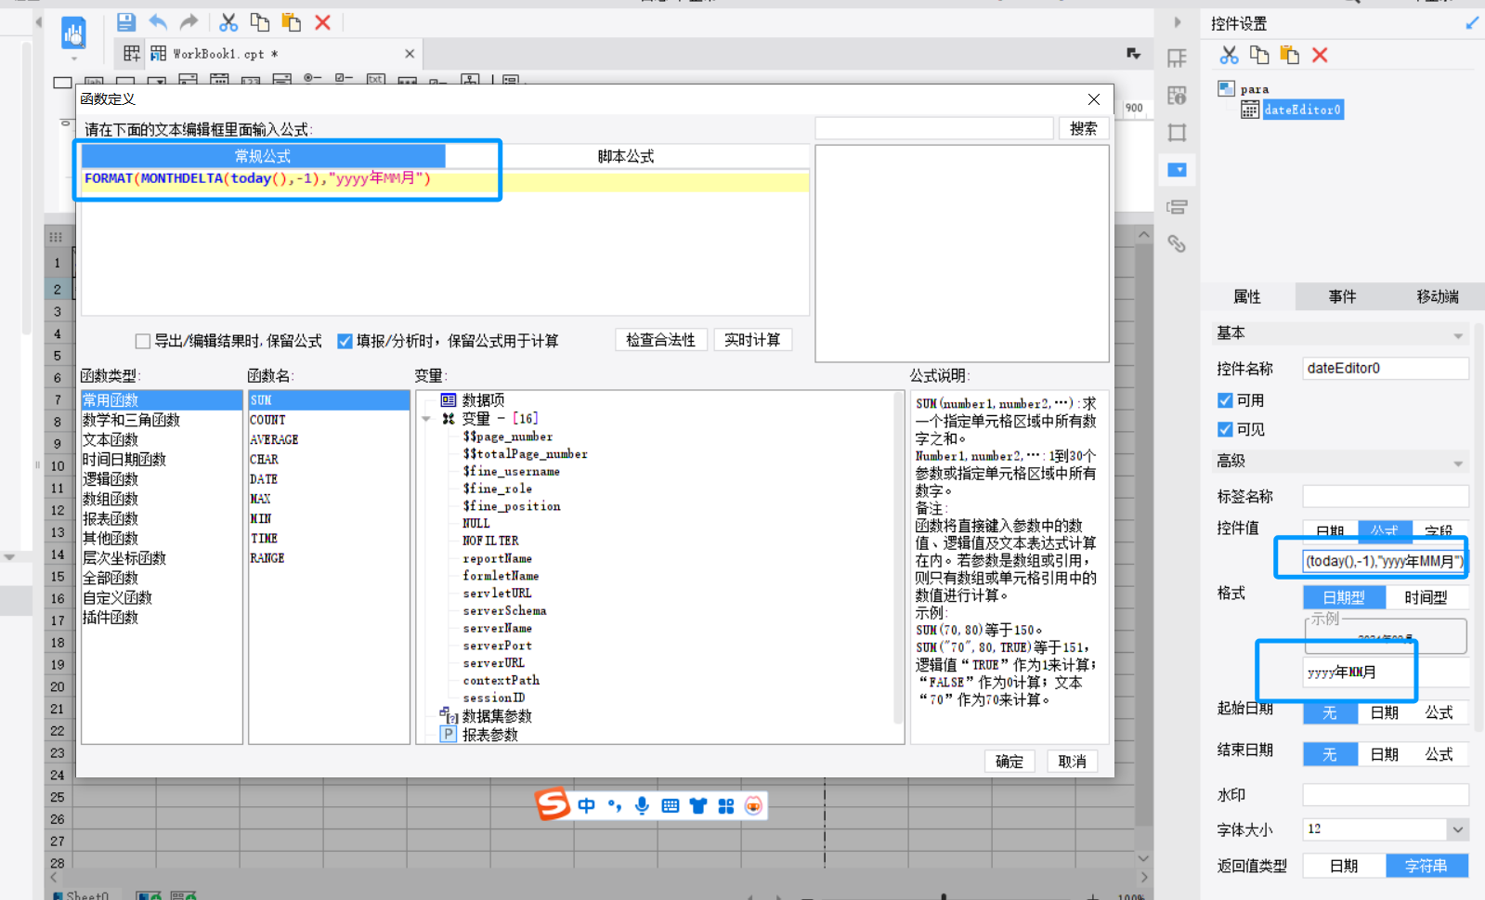Set end date option to 日期

click(x=1385, y=754)
